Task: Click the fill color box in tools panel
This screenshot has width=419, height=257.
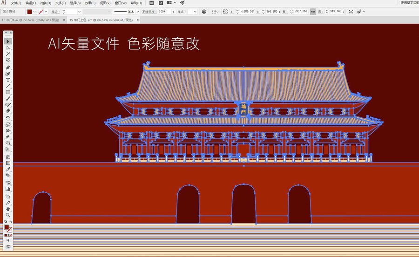Action: pos(7,227)
